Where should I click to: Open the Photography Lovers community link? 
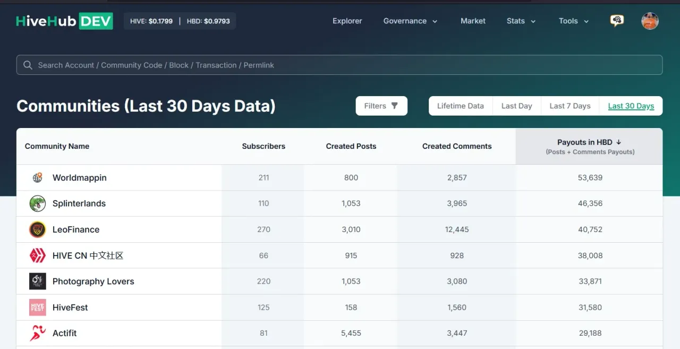(93, 282)
